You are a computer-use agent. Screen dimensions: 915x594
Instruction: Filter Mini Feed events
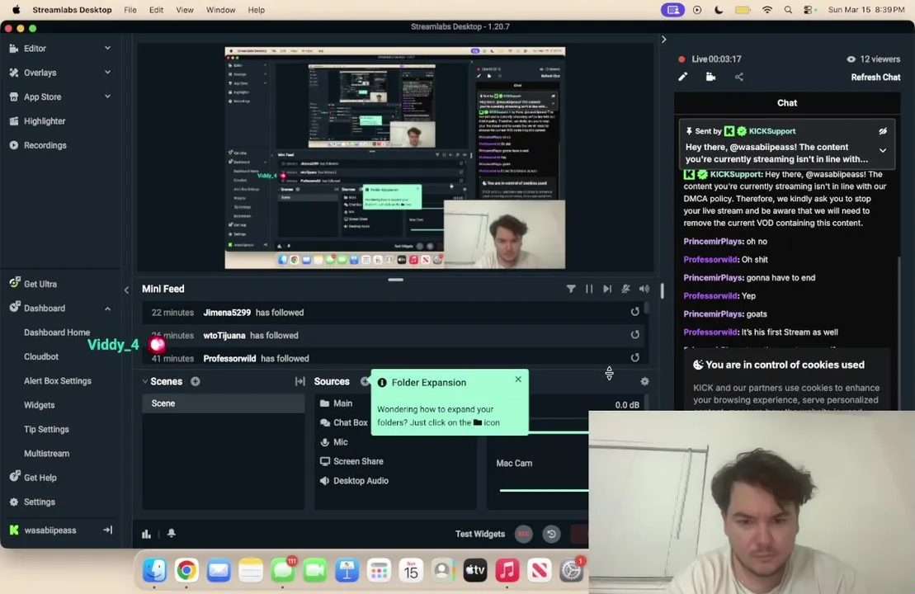click(x=571, y=289)
